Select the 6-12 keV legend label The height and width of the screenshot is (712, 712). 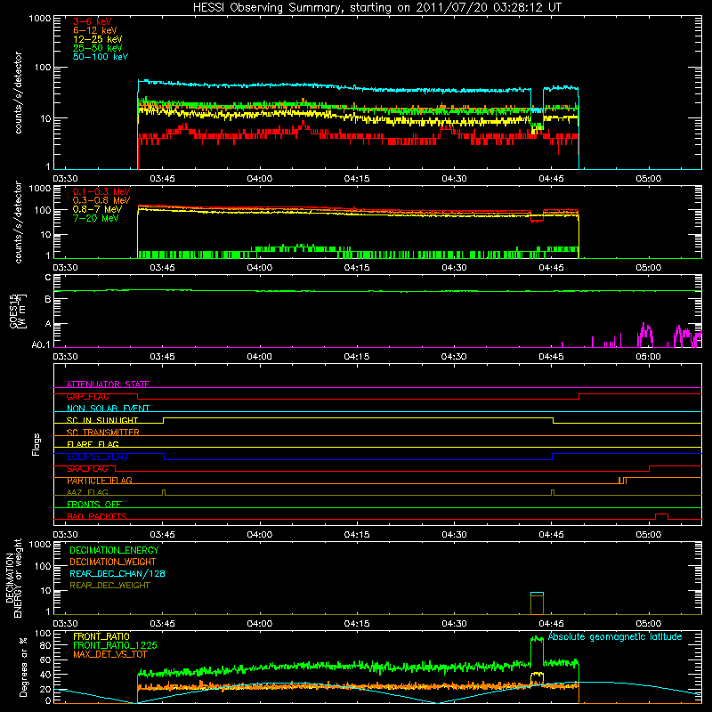tap(95, 30)
